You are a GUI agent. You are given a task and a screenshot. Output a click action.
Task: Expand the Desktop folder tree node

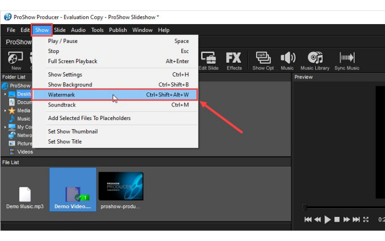click(x=5, y=94)
